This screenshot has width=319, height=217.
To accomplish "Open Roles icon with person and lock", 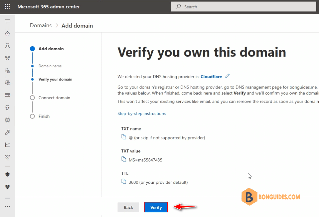I will pos(7,70).
